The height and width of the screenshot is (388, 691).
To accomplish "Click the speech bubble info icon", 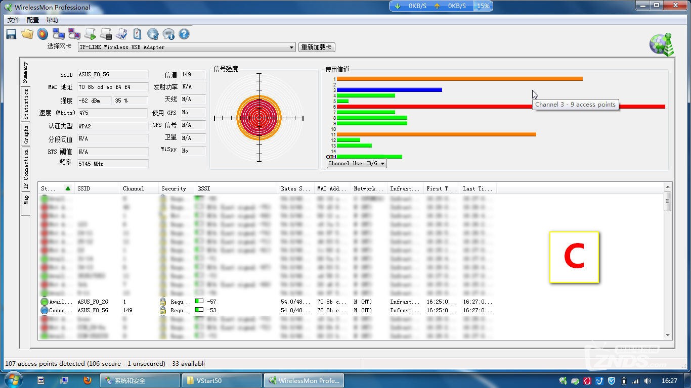I will (168, 34).
